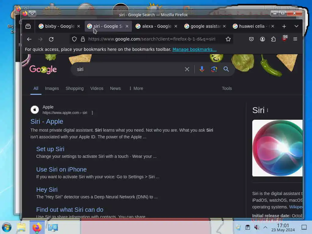Close the alexa tab

click(x=176, y=26)
